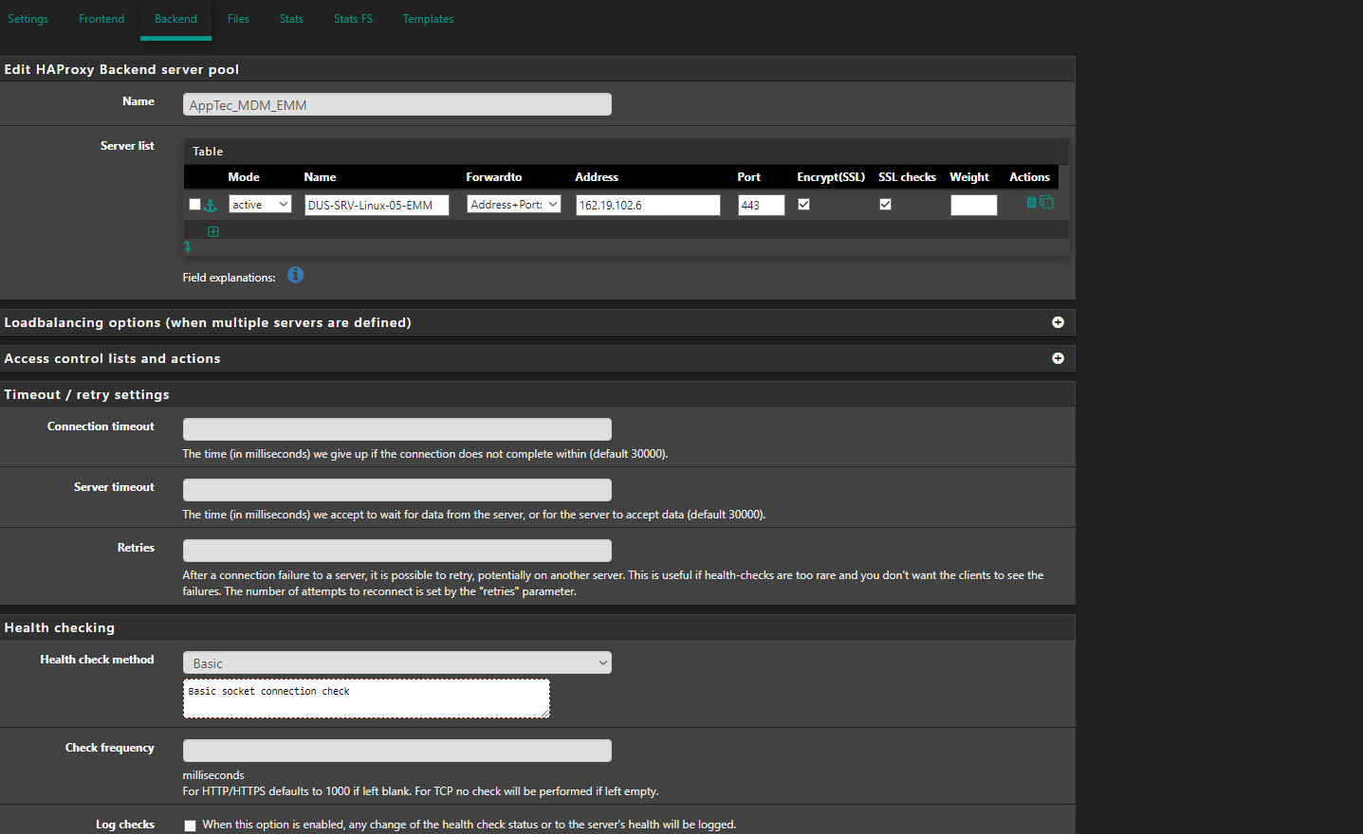Expand Access control lists and actions section
The image size is (1363, 834).
1058,358
